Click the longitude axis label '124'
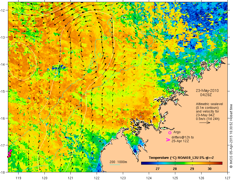Viewport: 233px width, 180px height. coord(149,178)
